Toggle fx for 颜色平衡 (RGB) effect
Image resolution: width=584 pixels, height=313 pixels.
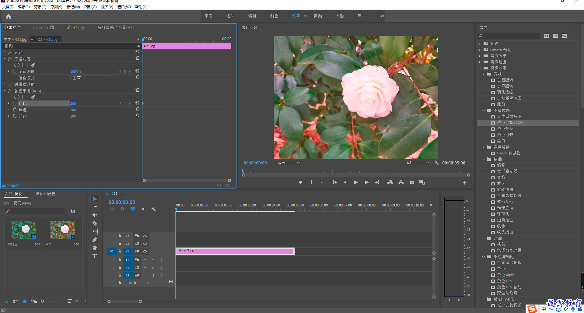[x=10, y=91]
